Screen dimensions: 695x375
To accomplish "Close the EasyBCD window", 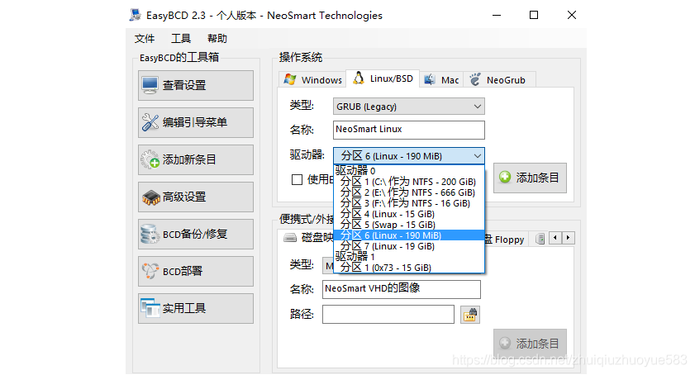I will (572, 15).
